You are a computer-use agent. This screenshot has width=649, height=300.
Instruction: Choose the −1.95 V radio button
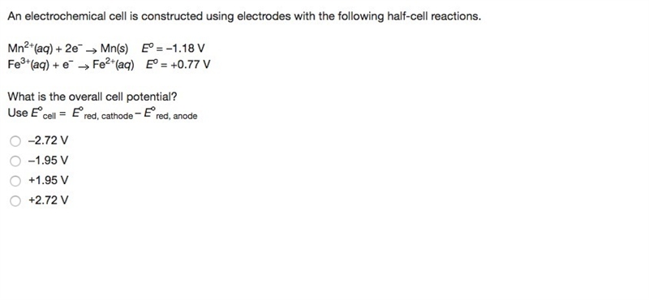coord(15,161)
